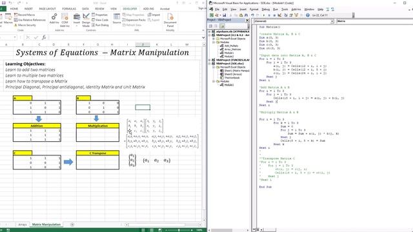Click Run Dialog in Excel ribbon
This screenshot has height=232, width=413.
pos(100,25)
